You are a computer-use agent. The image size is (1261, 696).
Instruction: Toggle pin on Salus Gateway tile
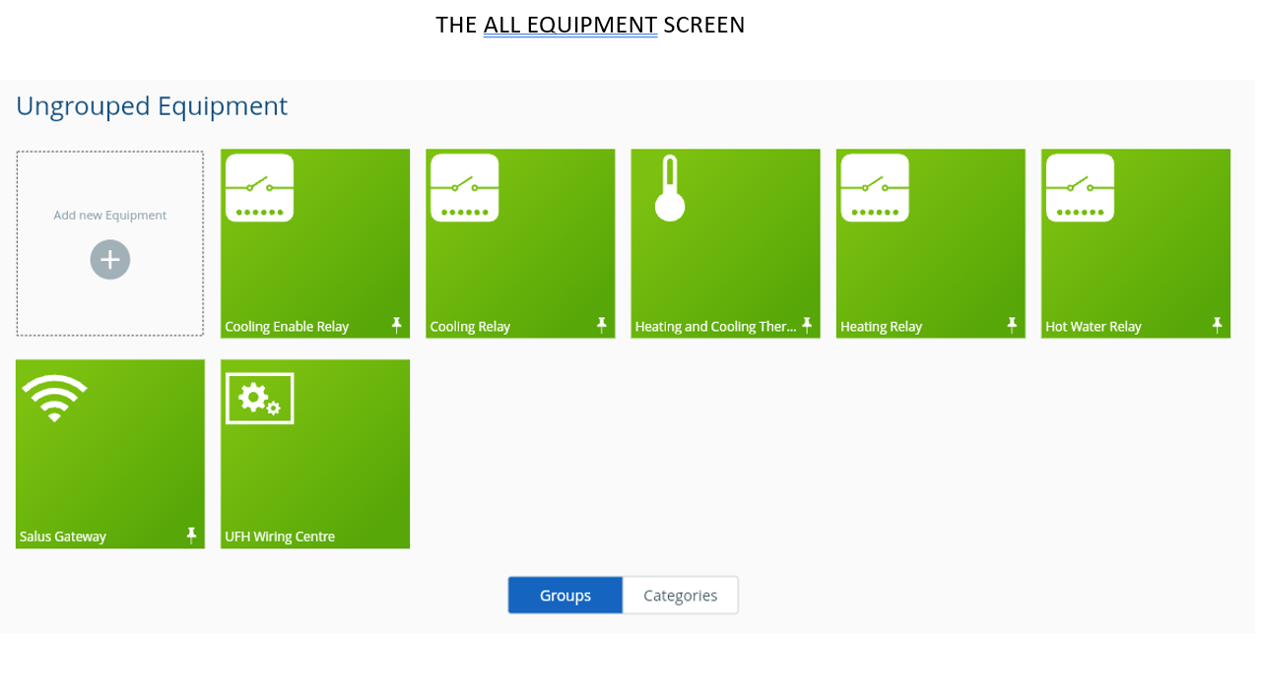pos(191,535)
